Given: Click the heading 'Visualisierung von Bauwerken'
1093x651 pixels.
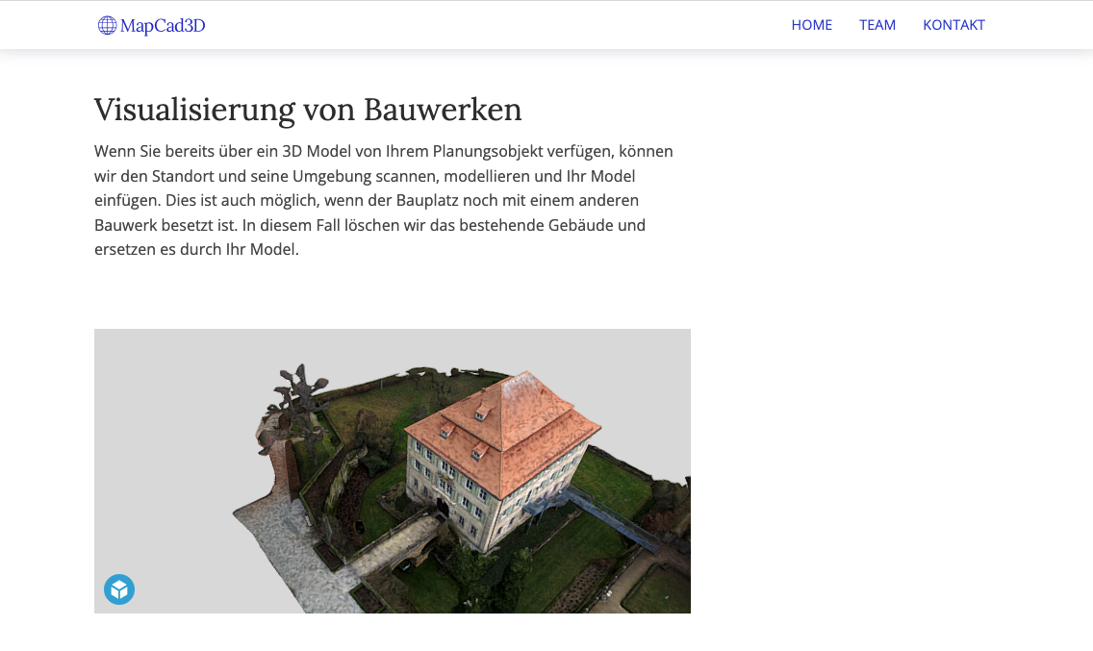Looking at the screenshot, I should point(308,110).
